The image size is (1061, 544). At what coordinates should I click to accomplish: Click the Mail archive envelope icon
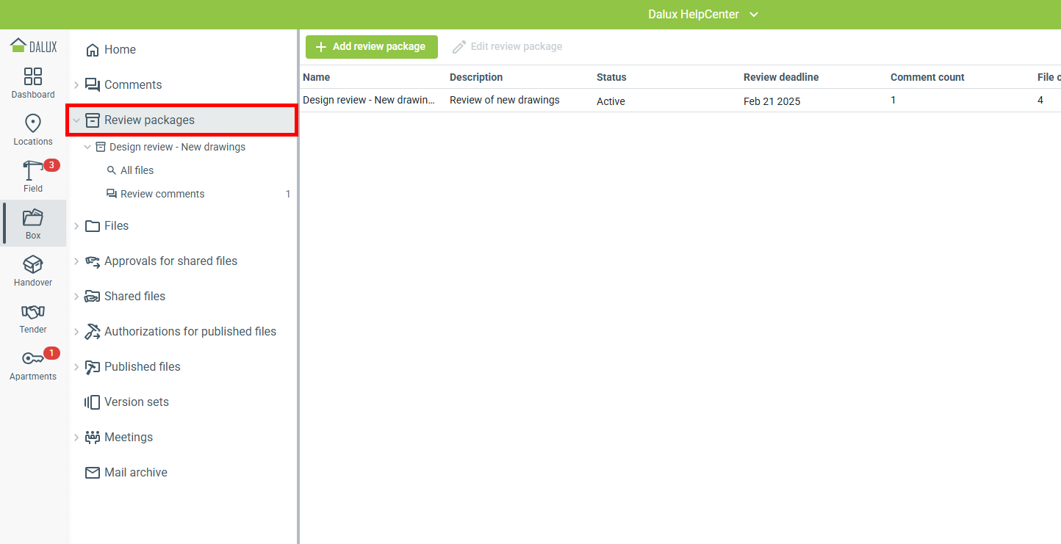[93, 473]
